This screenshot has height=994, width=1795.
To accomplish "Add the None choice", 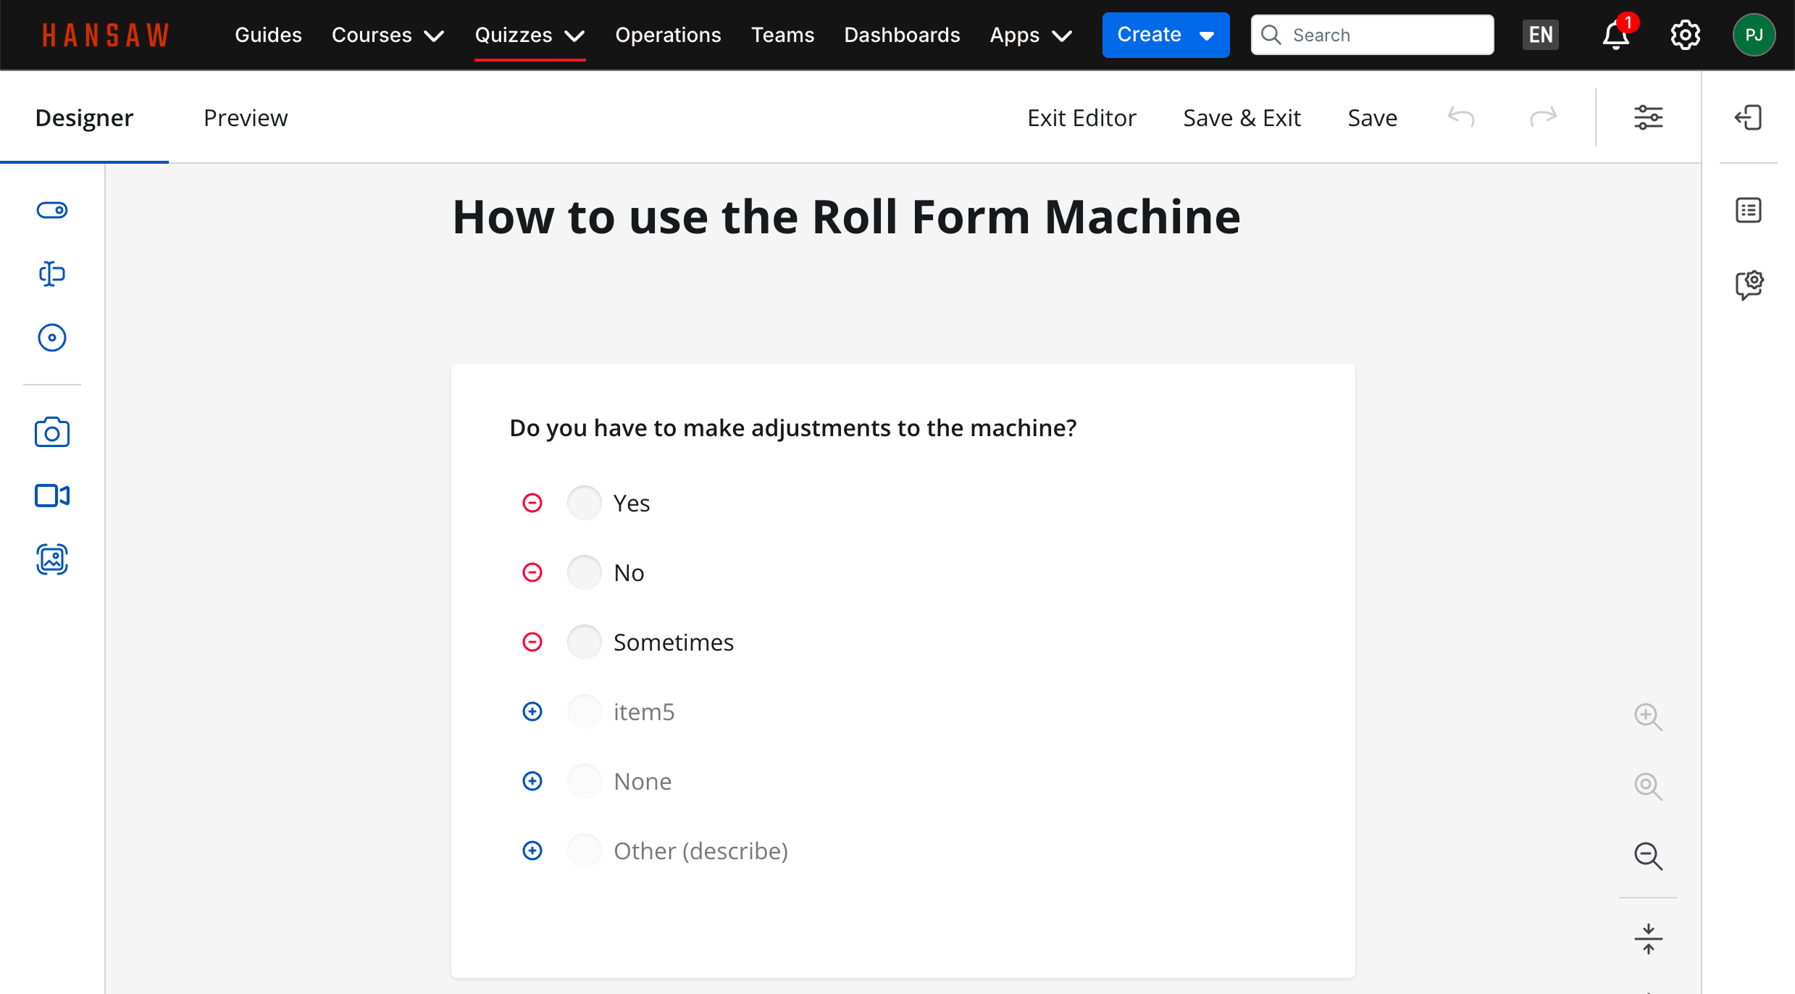I will 532,781.
